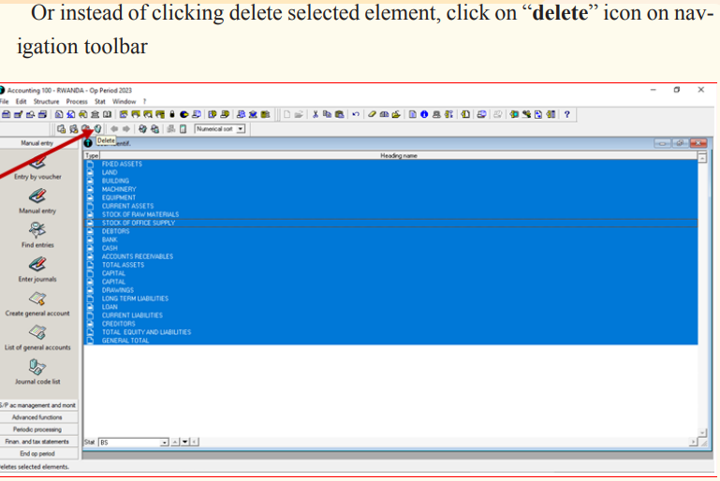The width and height of the screenshot is (720, 481).
Task: Open Journal code list in sidebar
Action: [37, 372]
